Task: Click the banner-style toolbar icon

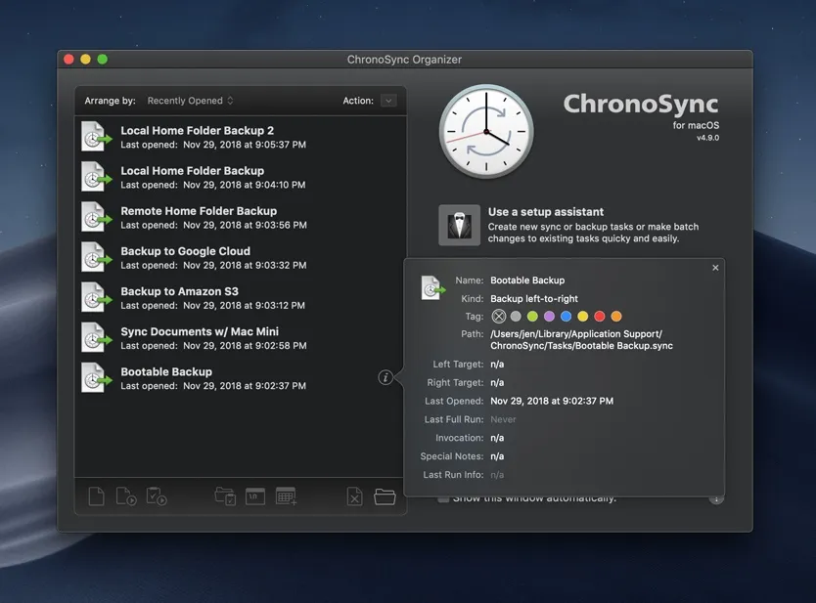Action: (x=255, y=496)
